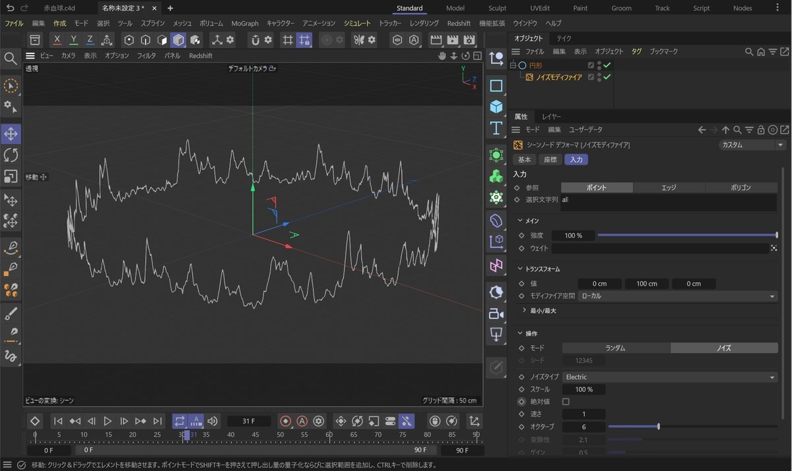
Task: Render to Picture Viewer icon
Action: coord(453,40)
